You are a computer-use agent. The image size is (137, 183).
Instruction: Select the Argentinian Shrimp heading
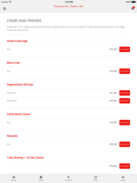20,85
